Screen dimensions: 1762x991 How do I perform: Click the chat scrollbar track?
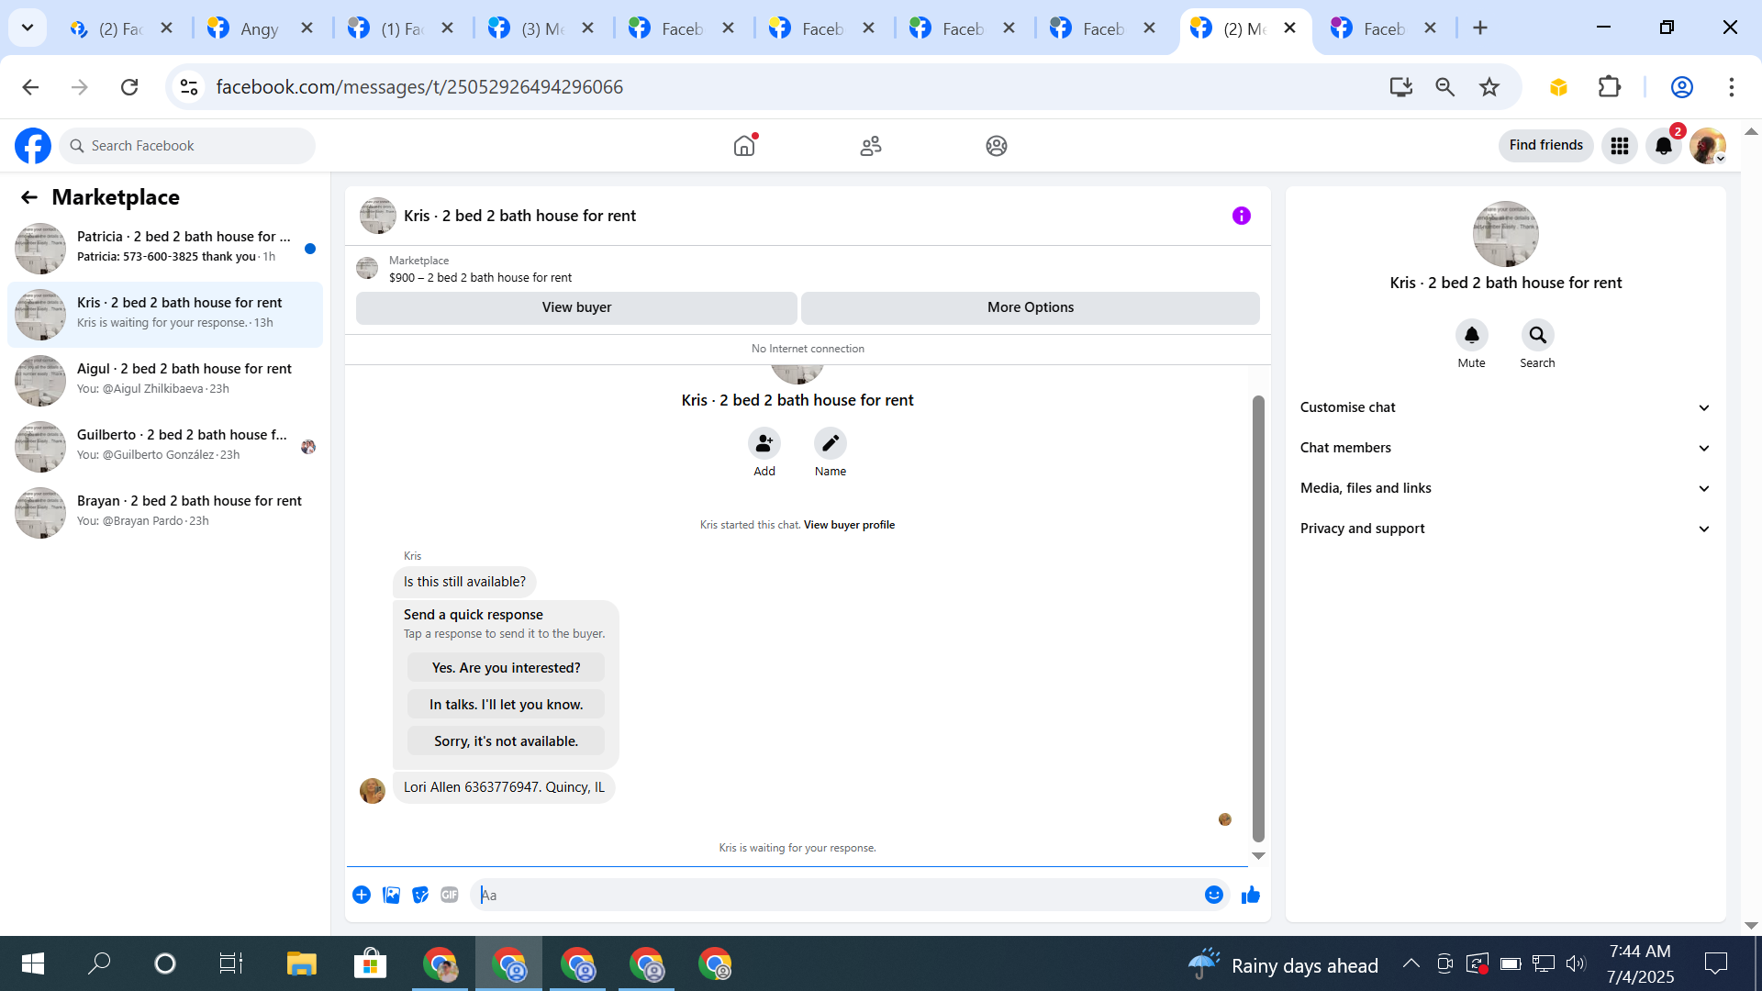pyautogui.click(x=1258, y=381)
